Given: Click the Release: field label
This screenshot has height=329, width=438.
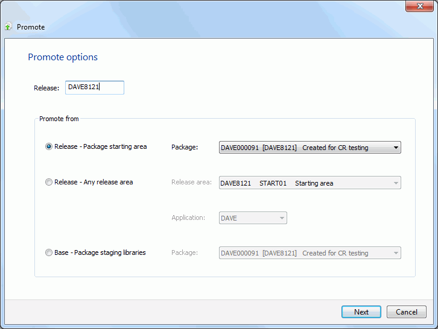Looking at the screenshot, I should 46,88.
